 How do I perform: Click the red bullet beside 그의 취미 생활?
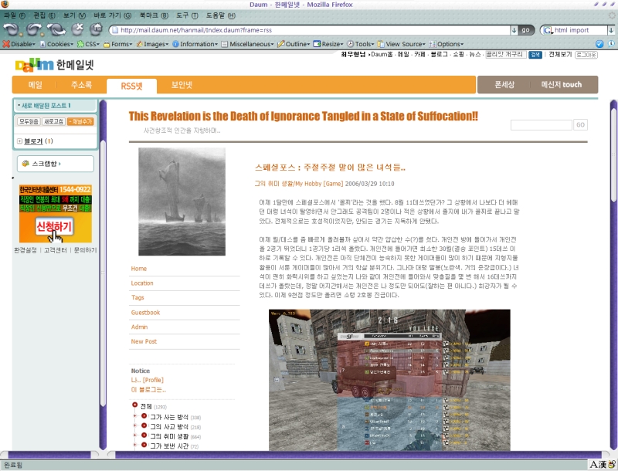point(144,435)
